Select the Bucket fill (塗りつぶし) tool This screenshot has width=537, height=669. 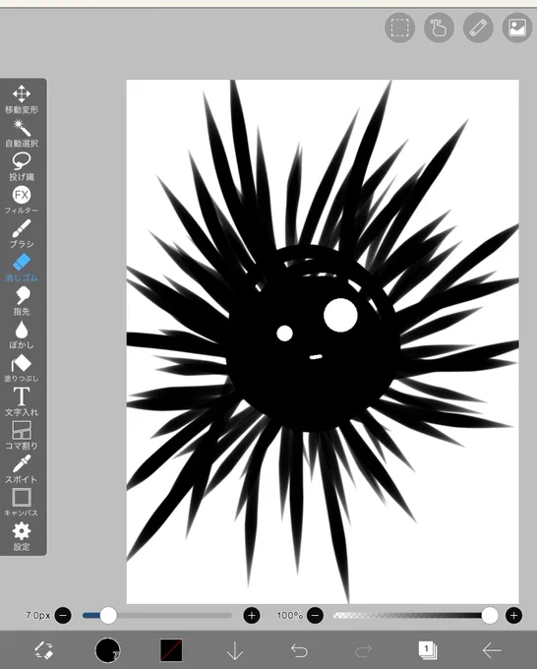tap(22, 369)
